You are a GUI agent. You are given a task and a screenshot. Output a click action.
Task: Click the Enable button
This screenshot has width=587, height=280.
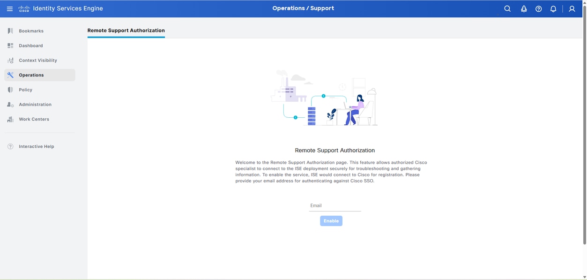tap(331, 220)
